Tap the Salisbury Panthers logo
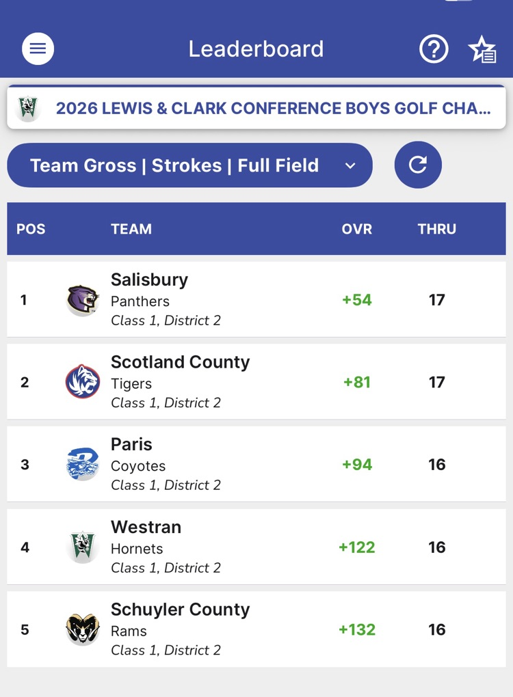This screenshot has height=697, width=513. coord(83,300)
